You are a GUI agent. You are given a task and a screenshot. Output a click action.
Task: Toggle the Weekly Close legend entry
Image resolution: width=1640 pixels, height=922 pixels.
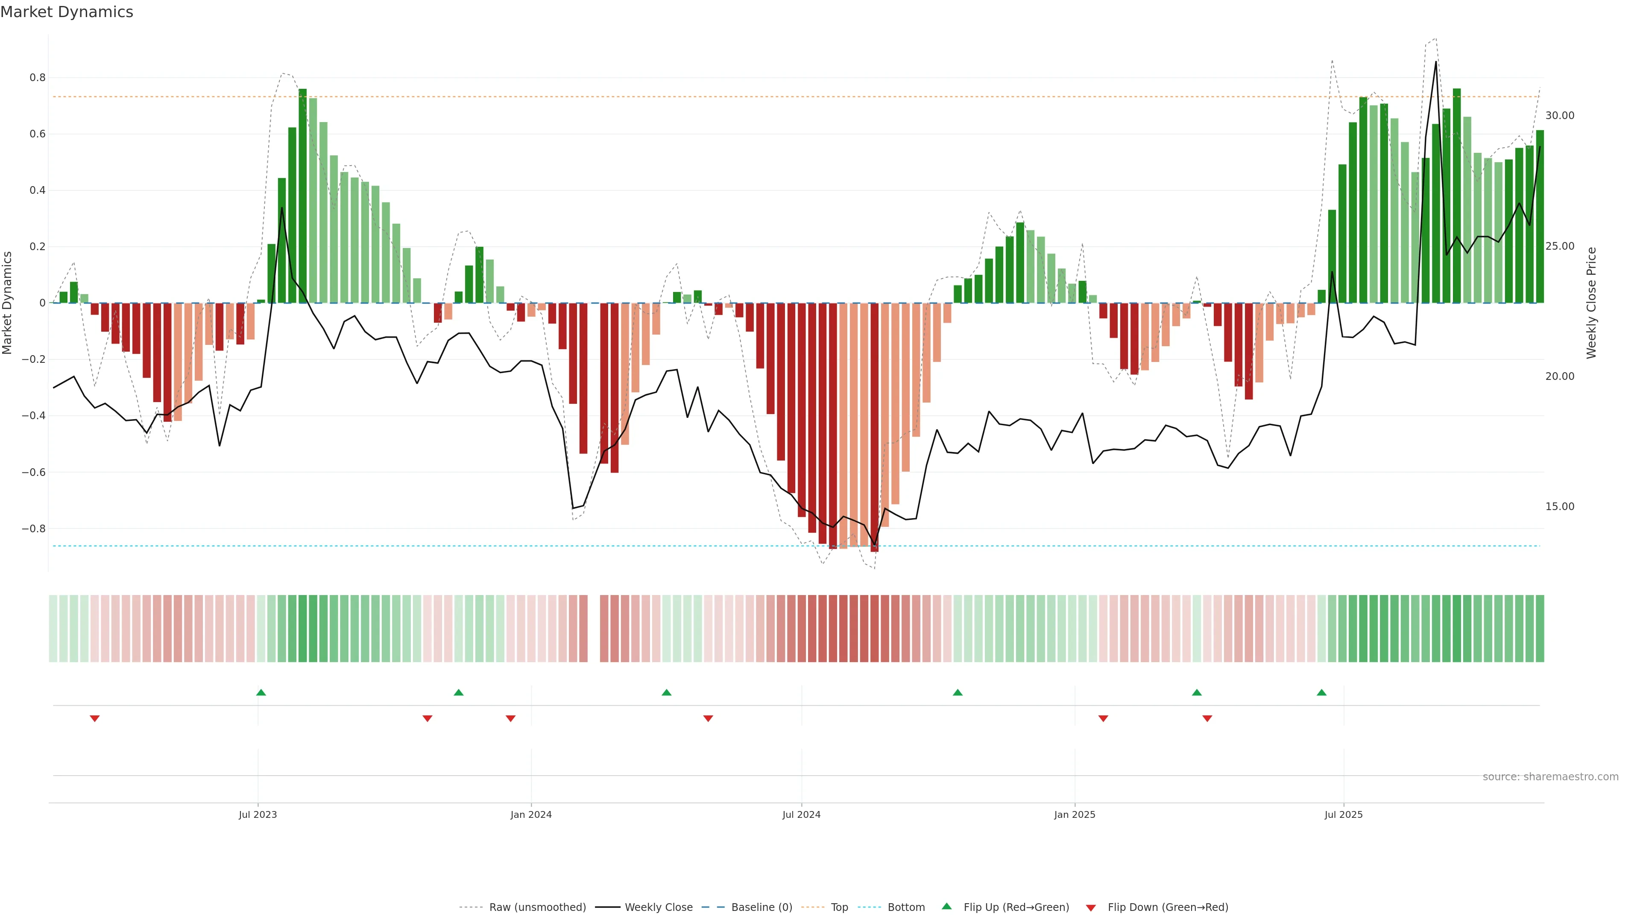pos(658,907)
